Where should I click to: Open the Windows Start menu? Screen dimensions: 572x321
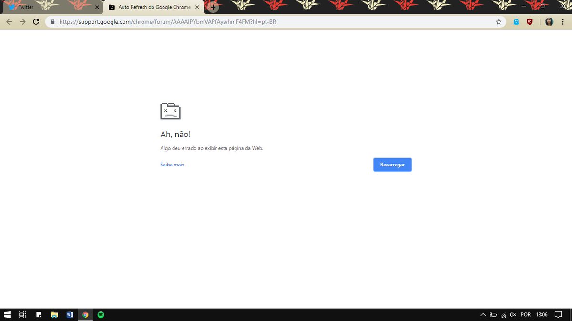click(x=8, y=314)
